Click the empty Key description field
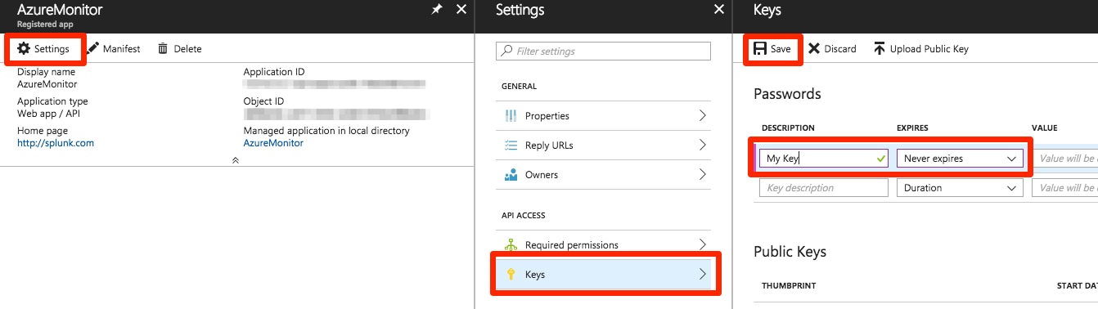This screenshot has width=1098, height=309. 824,188
